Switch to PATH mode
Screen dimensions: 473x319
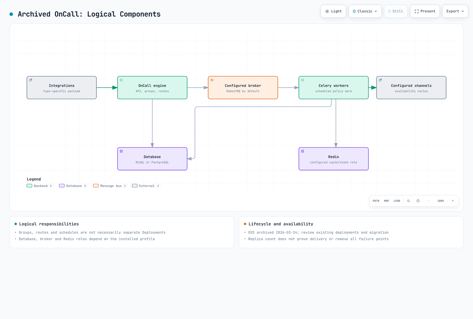tap(376, 201)
